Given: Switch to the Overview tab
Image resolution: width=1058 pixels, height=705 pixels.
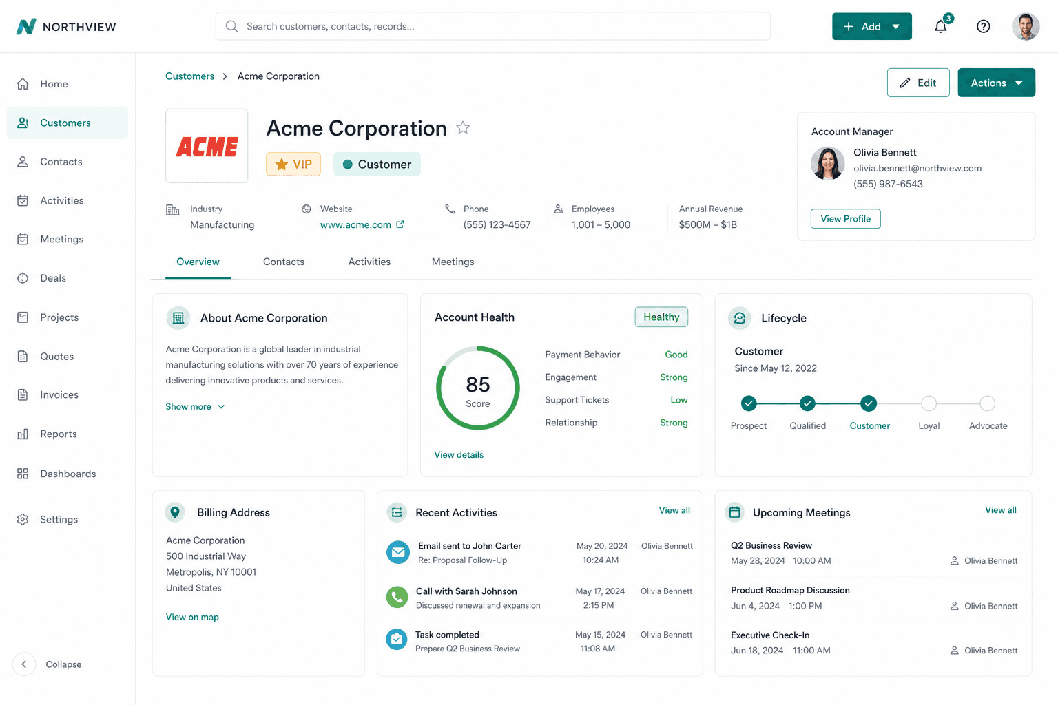Looking at the screenshot, I should tap(198, 262).
